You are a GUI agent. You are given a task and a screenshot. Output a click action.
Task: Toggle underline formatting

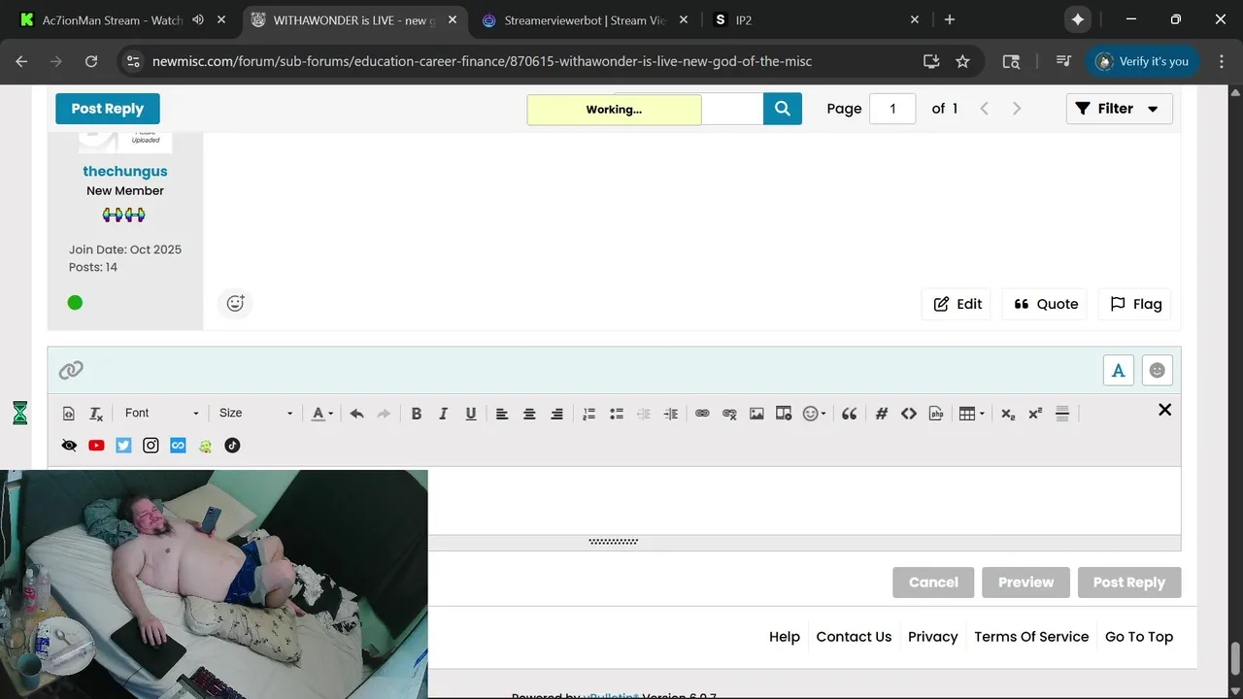click(x=471, y=414)
